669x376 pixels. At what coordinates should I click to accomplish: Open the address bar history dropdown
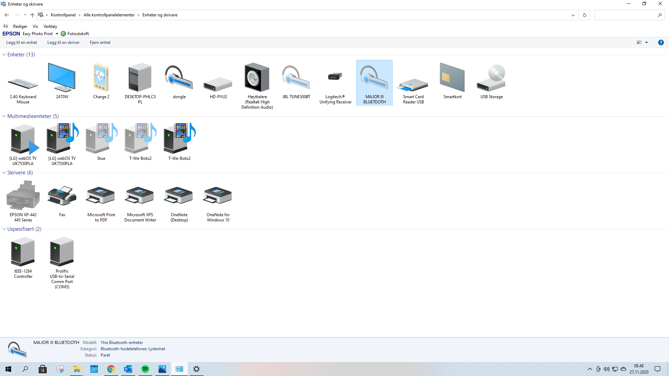point(573,15)
